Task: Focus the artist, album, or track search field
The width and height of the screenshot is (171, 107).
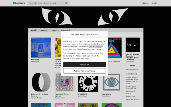Action: coord(48,3)
